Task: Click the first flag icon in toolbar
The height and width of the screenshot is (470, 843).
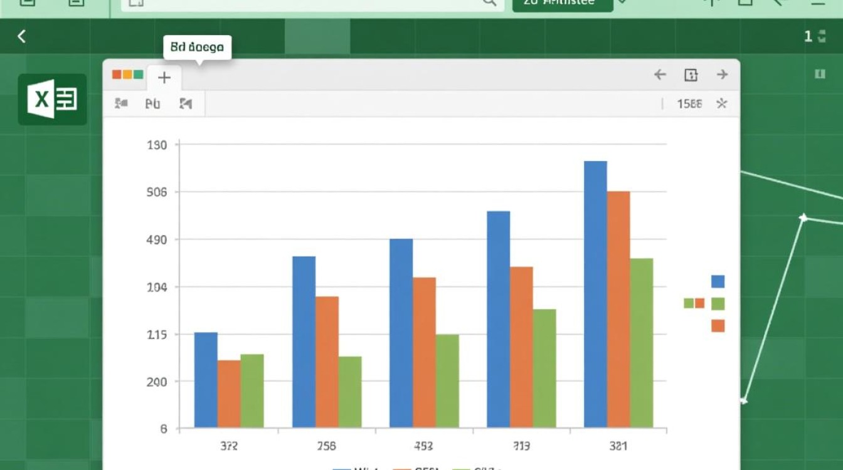Action: (x=121, y=103)
